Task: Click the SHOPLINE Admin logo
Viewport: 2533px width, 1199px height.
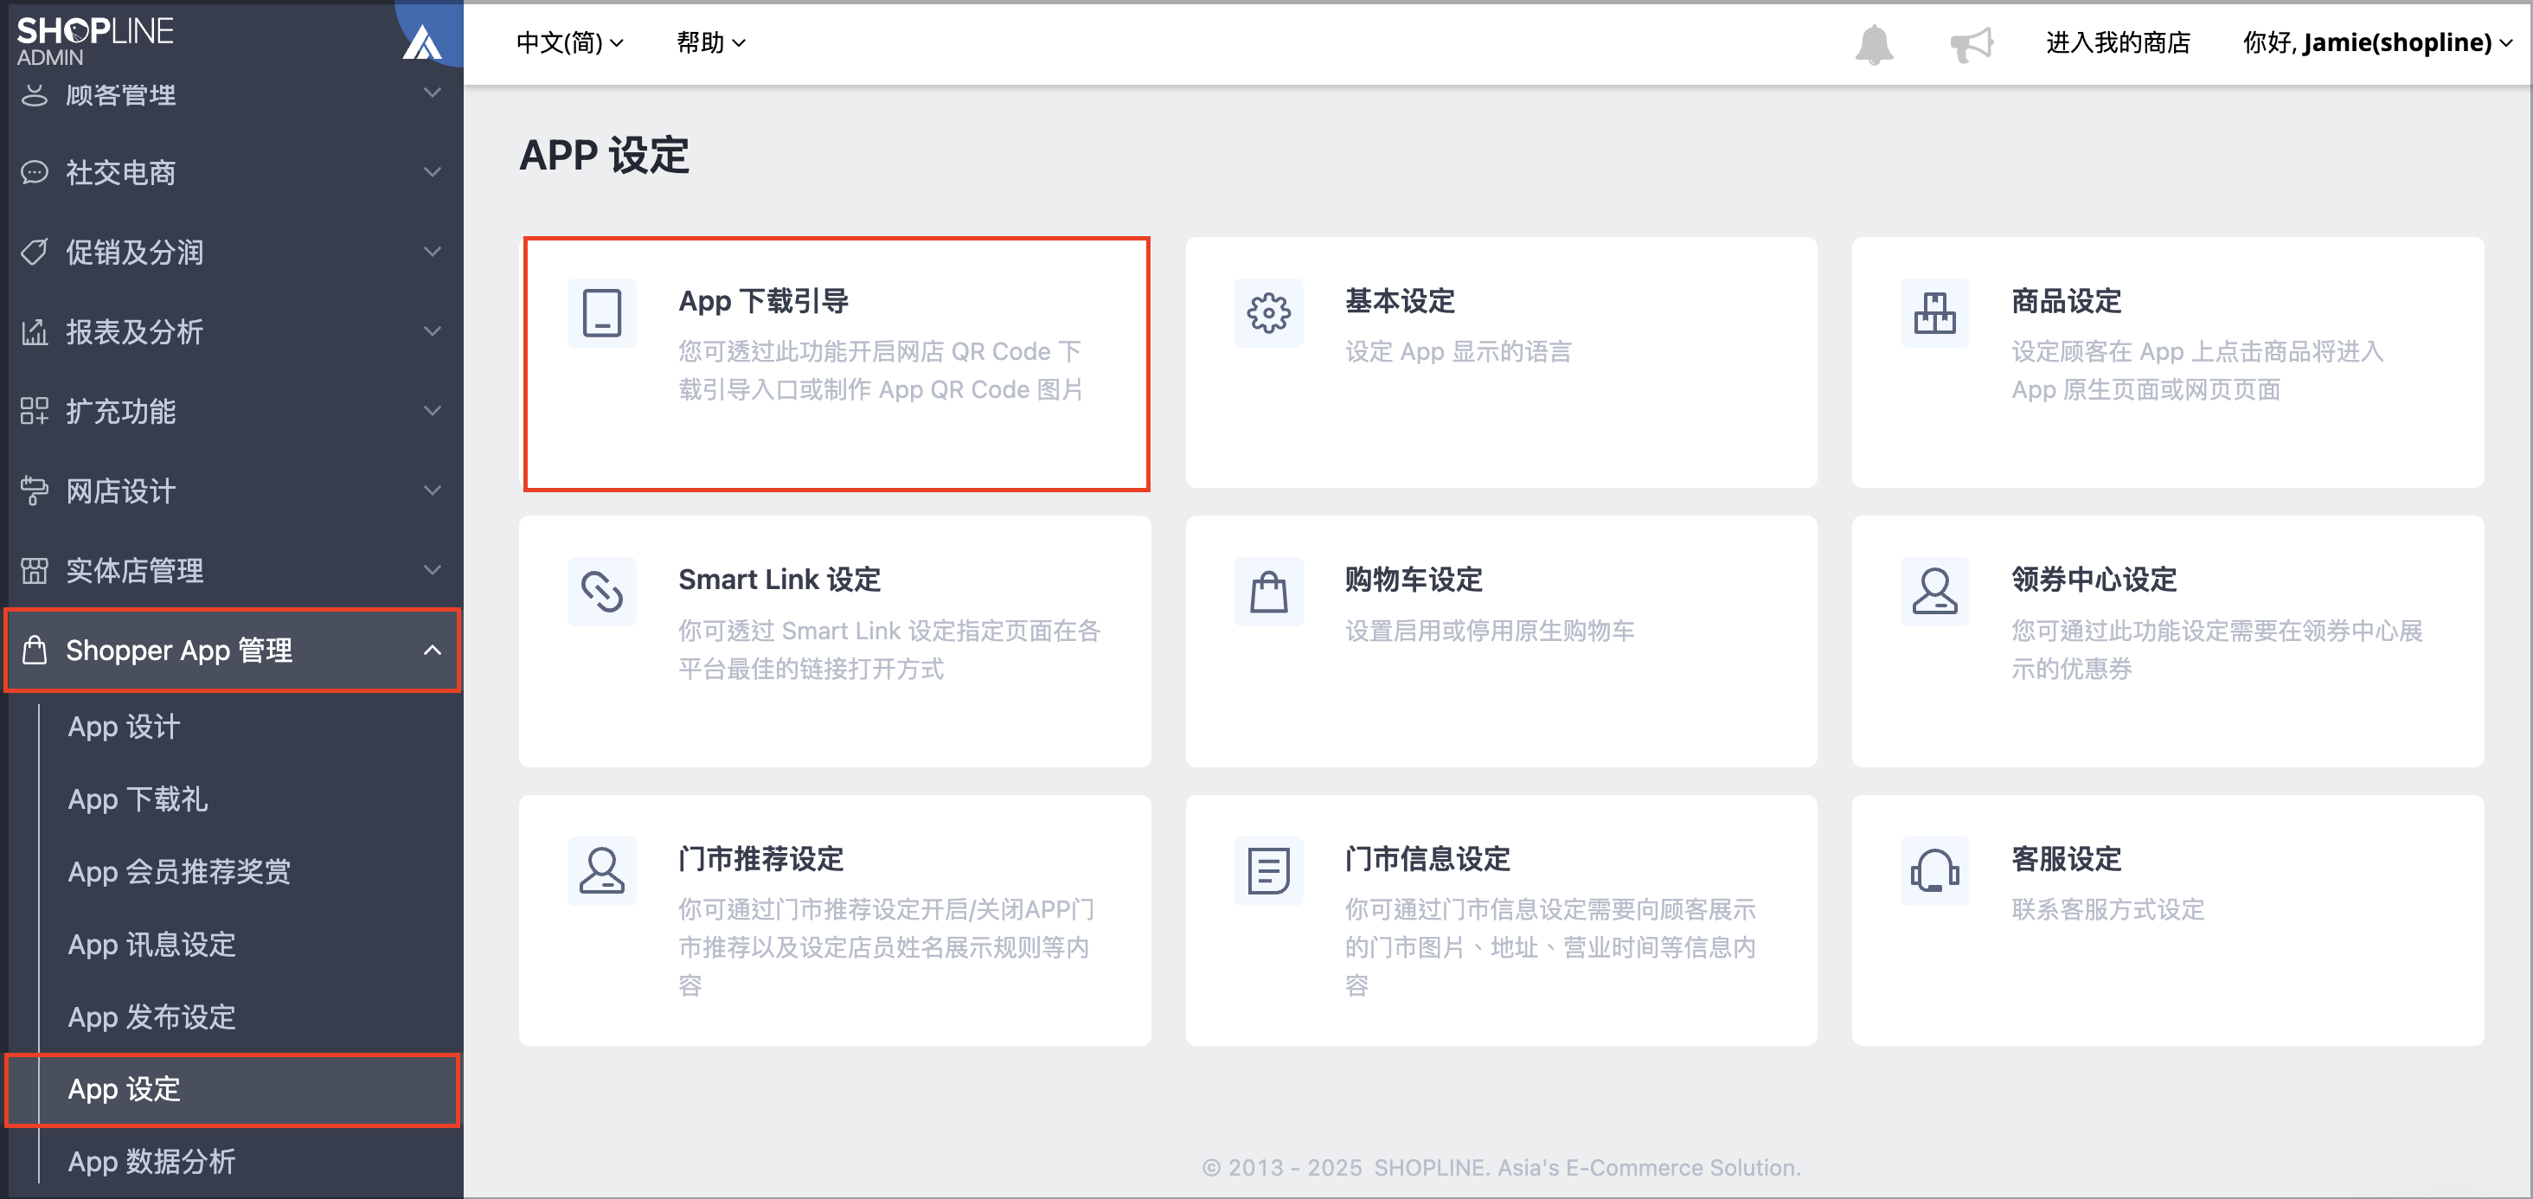Action: pos(94,41)
